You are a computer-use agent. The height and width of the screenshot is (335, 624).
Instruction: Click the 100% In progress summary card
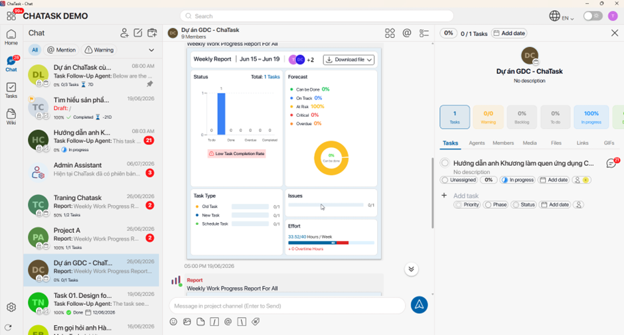pos(591,117)
